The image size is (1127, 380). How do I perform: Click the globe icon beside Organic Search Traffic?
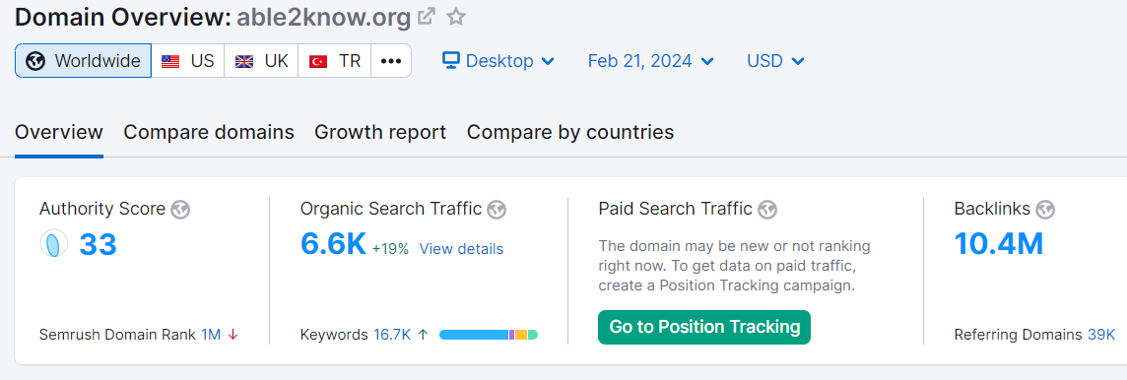pyautogui.click(x=497, y=210)
